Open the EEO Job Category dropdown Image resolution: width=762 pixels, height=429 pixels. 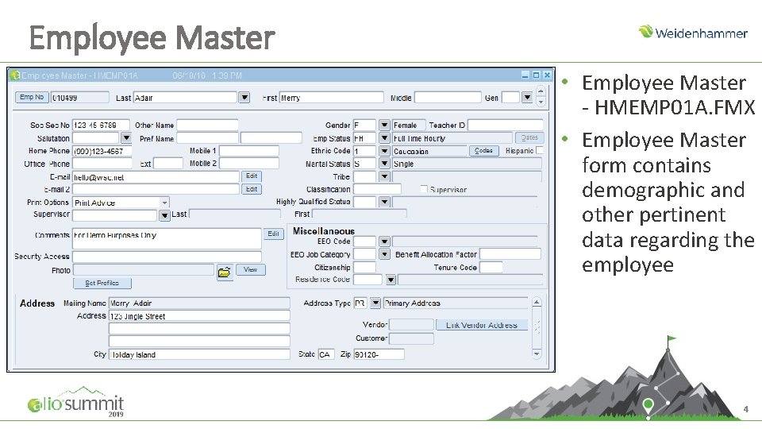tap(384, 254)
